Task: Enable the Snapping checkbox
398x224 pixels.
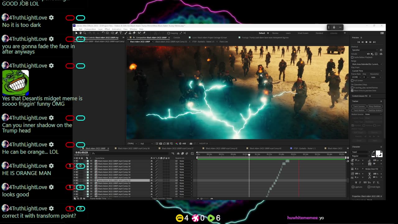Action: click(169, 33)
